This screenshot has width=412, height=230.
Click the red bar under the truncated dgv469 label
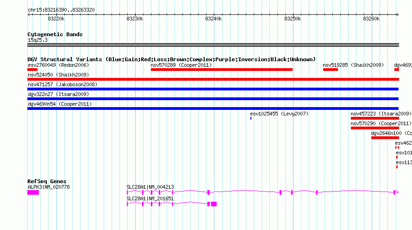click(397, 70)
